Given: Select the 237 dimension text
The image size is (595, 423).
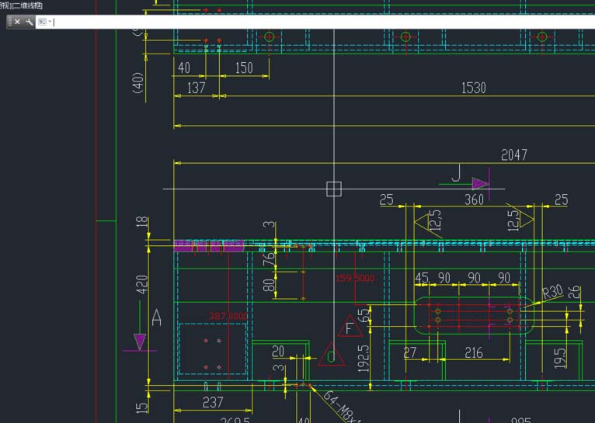Looking at the screenshot, I should click(x=213, y=403).
